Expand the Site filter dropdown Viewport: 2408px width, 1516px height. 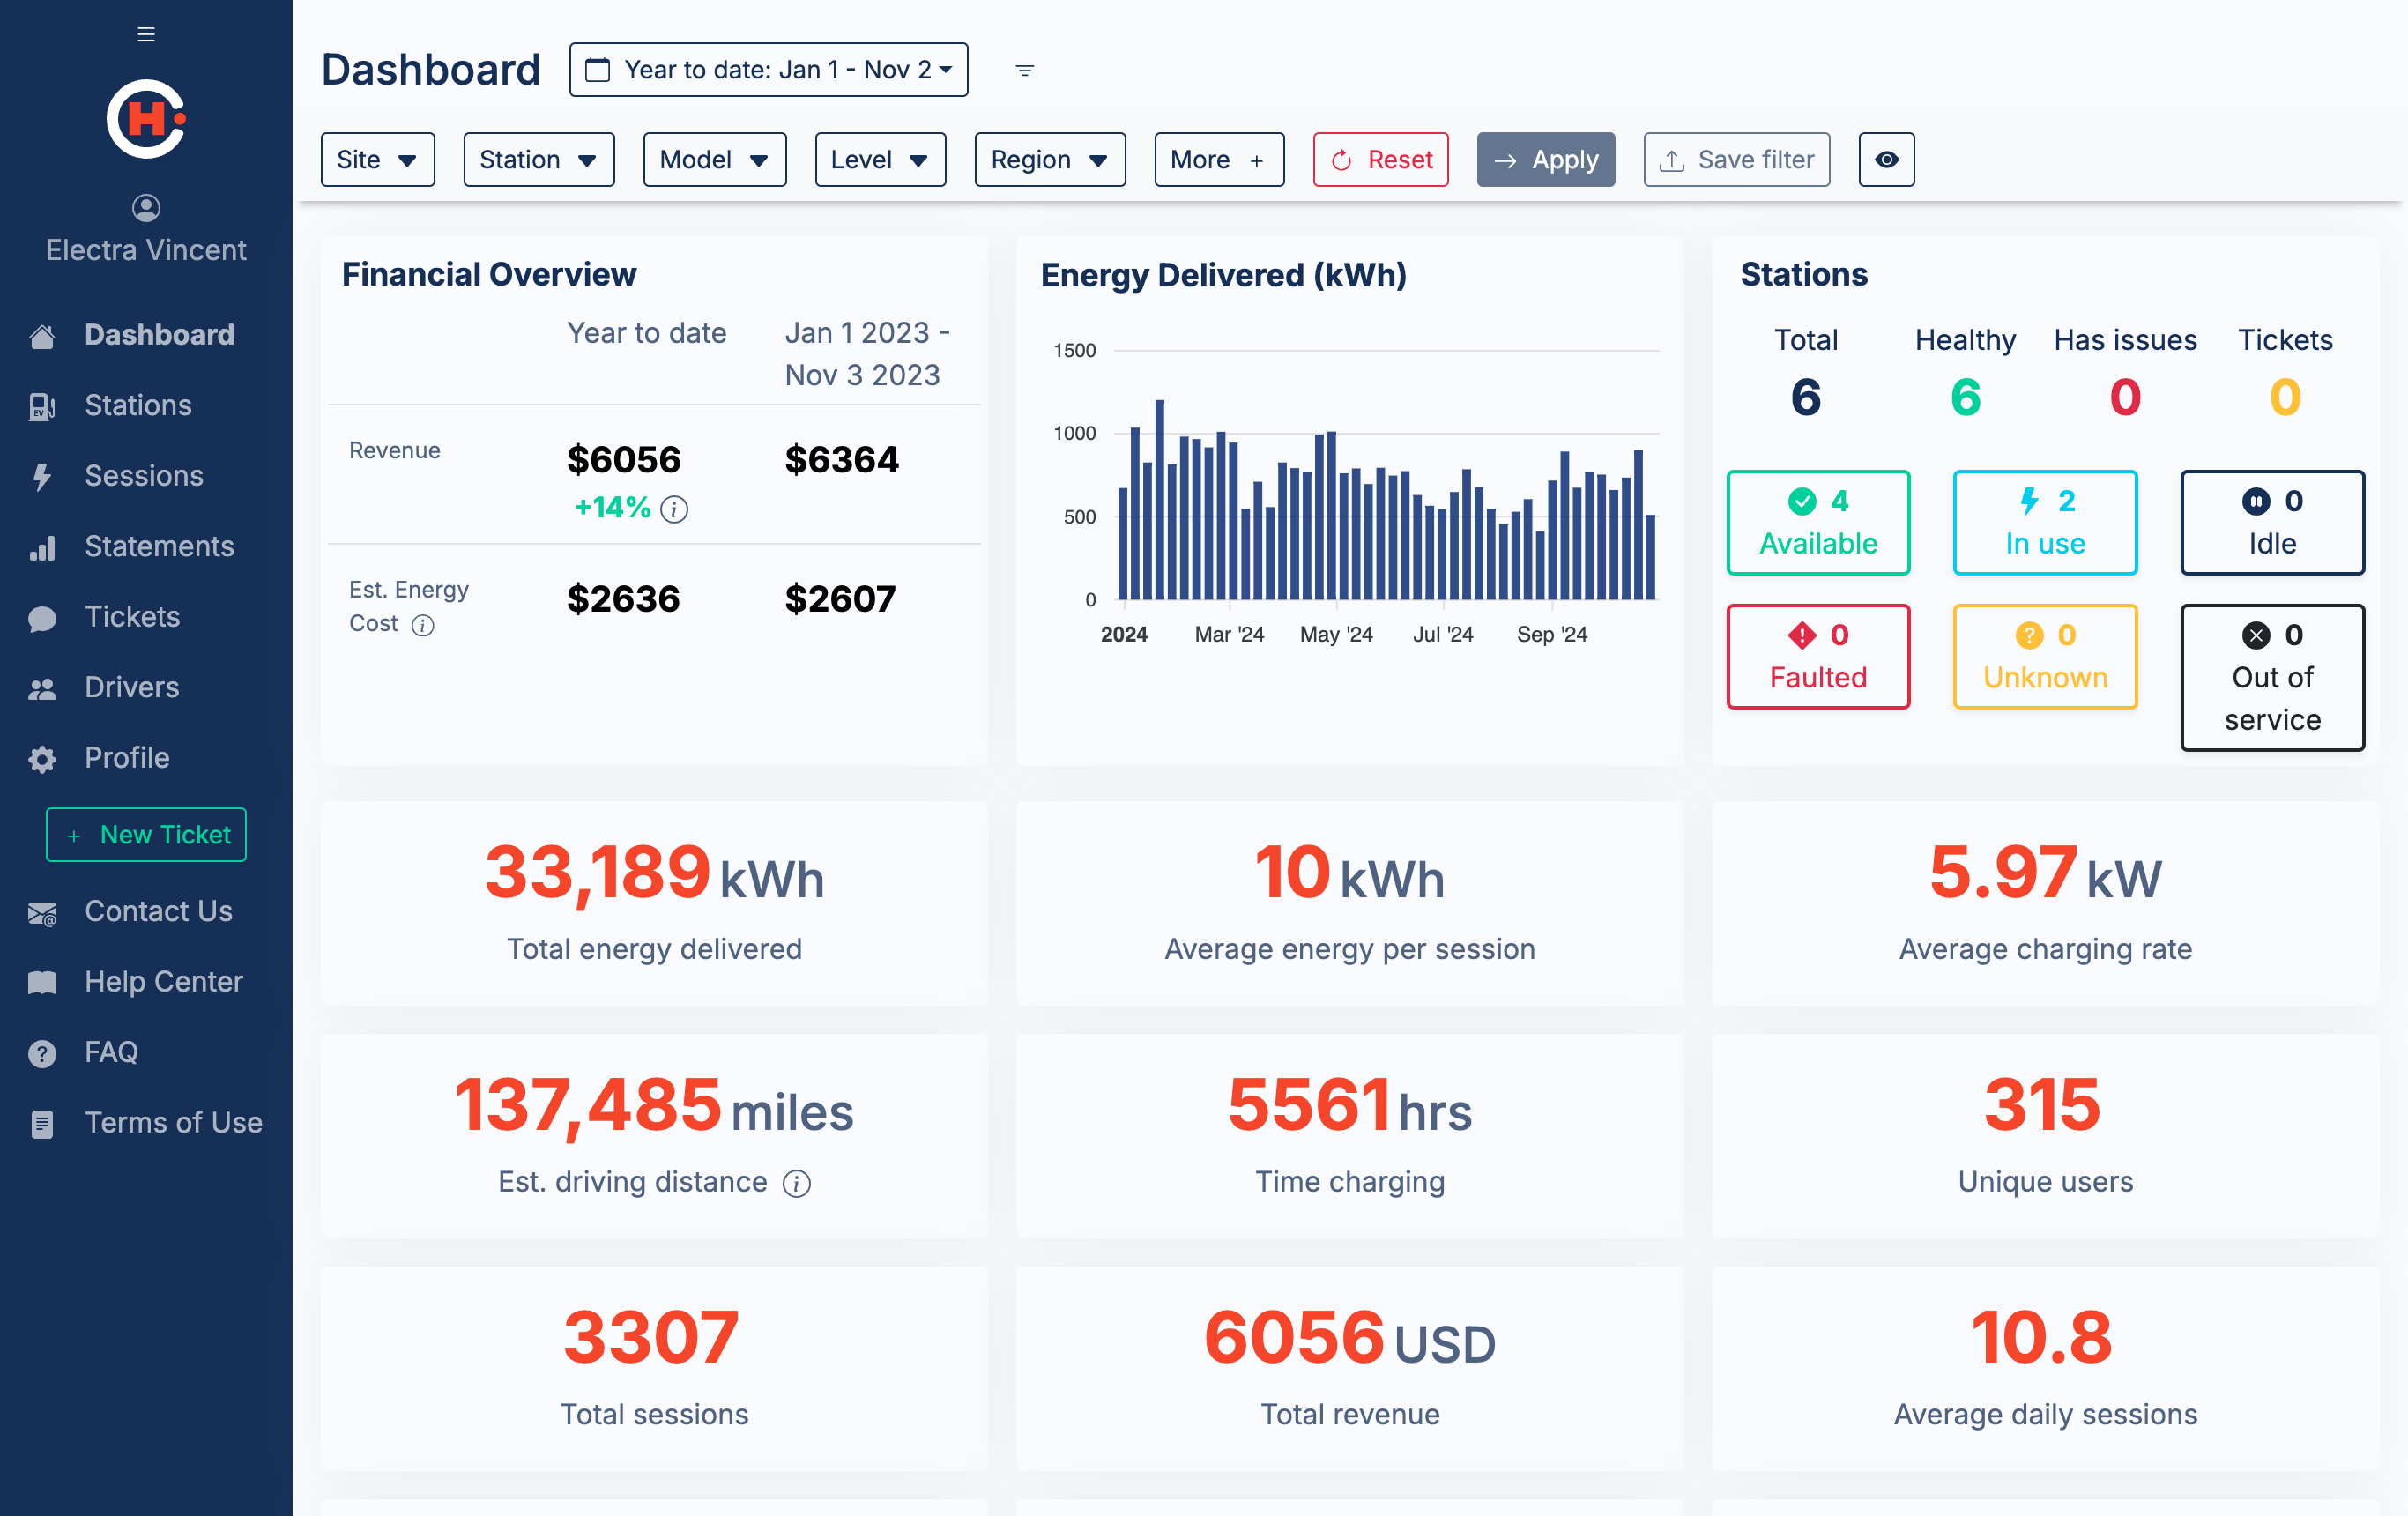[377, 160]
